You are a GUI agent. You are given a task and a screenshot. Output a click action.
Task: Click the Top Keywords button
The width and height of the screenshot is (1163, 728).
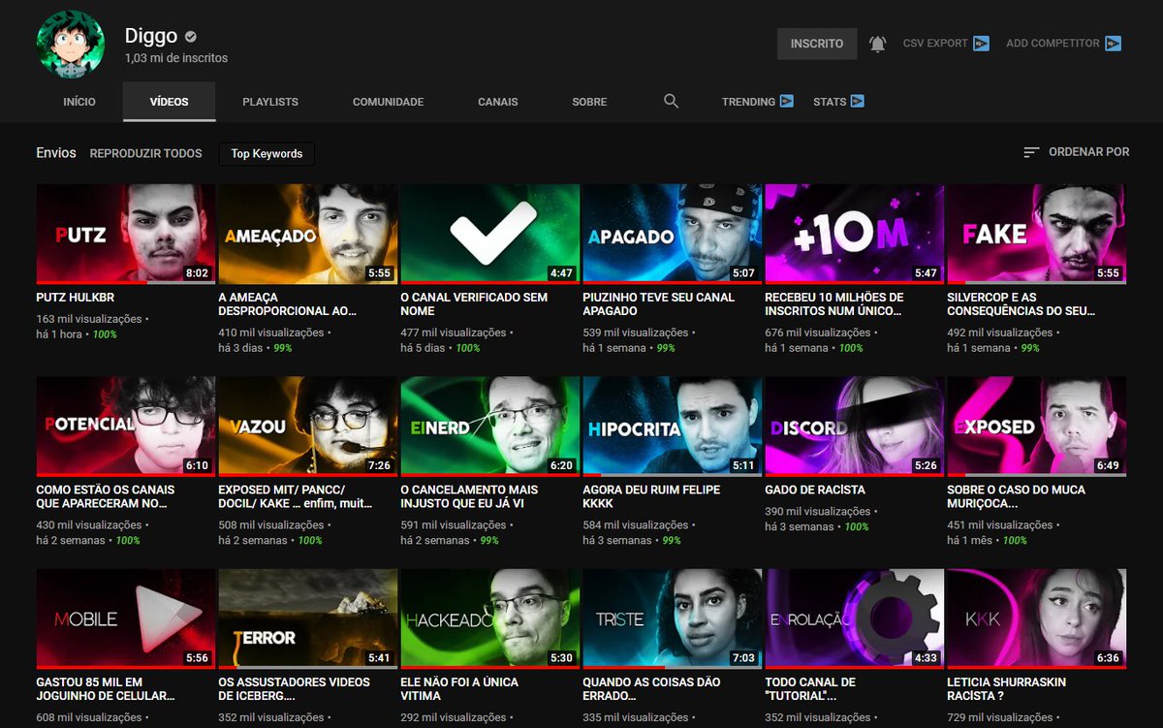click(x=267, y=154)
